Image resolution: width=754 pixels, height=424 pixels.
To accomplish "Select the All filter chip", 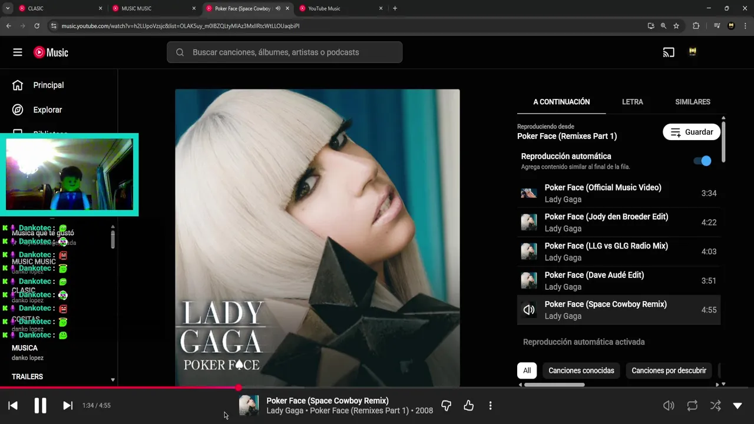I will click(527, 370).
